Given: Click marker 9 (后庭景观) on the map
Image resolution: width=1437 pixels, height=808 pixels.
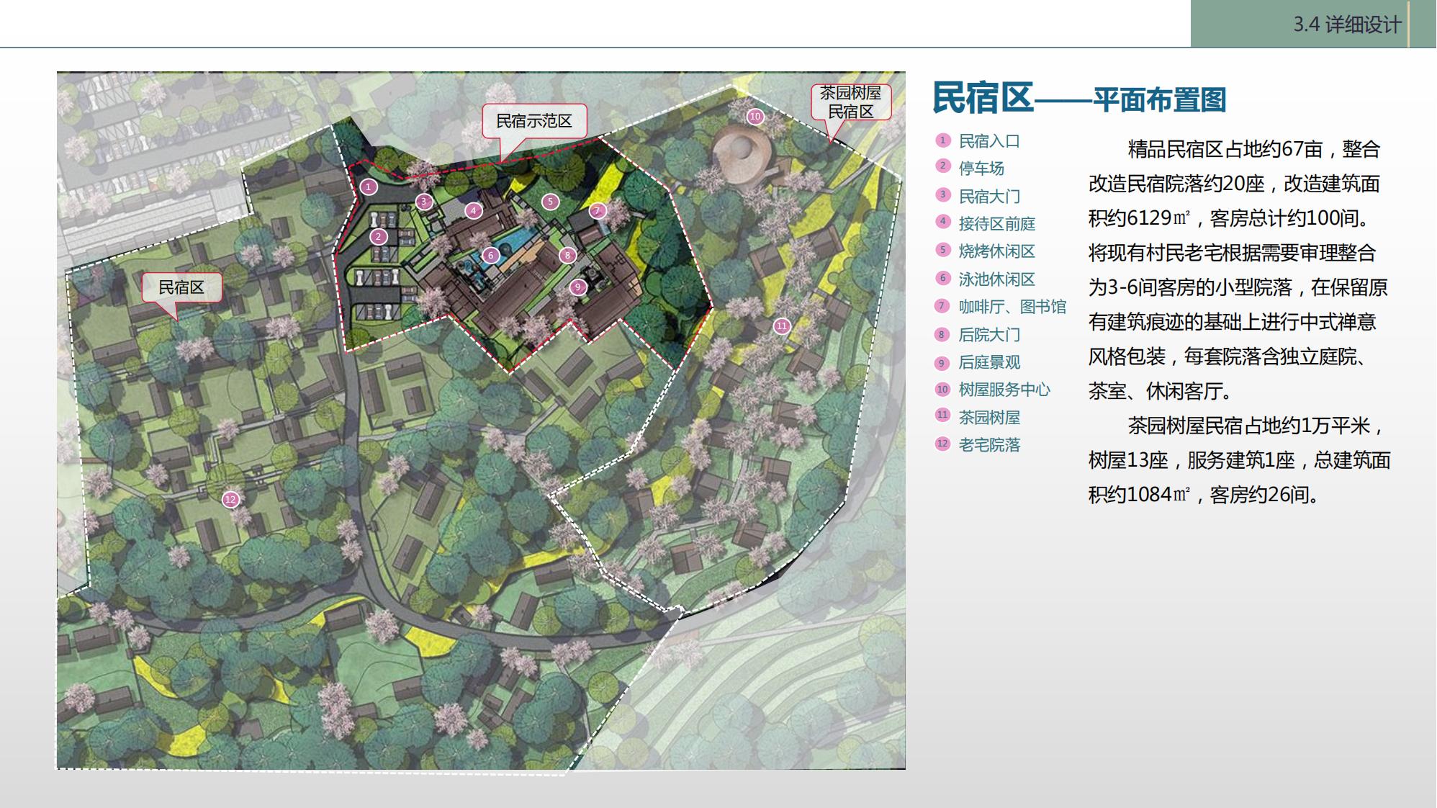Looking at the screenshot, I should tap(578, 287).
